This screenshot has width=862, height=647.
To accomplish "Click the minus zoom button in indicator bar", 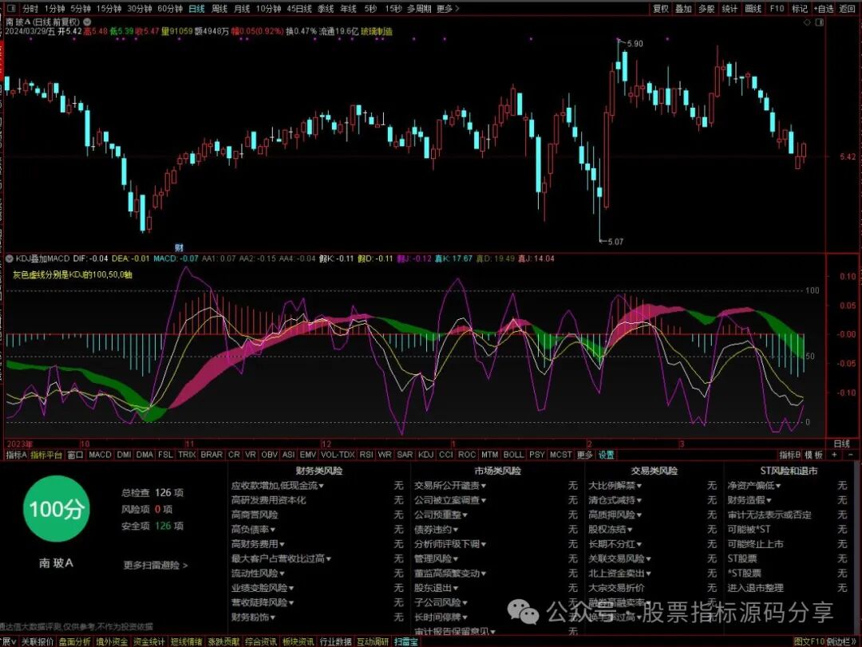I will pos(851,455).
